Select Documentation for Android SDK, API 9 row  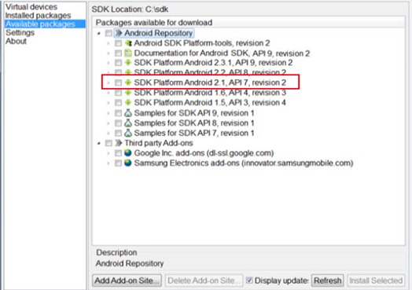pos(222,53)
